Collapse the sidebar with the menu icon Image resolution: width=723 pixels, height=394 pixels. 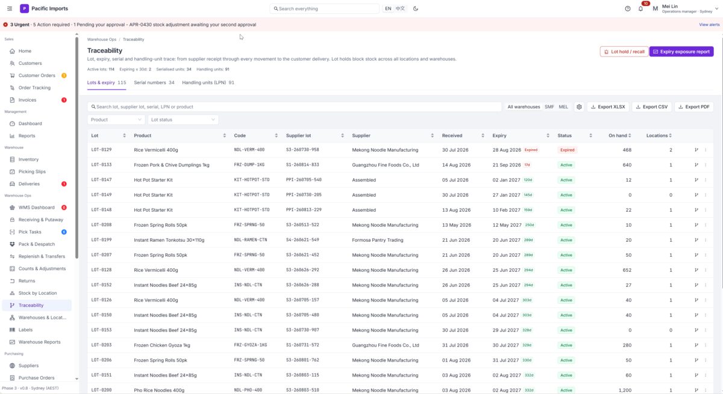coord(10,8)
